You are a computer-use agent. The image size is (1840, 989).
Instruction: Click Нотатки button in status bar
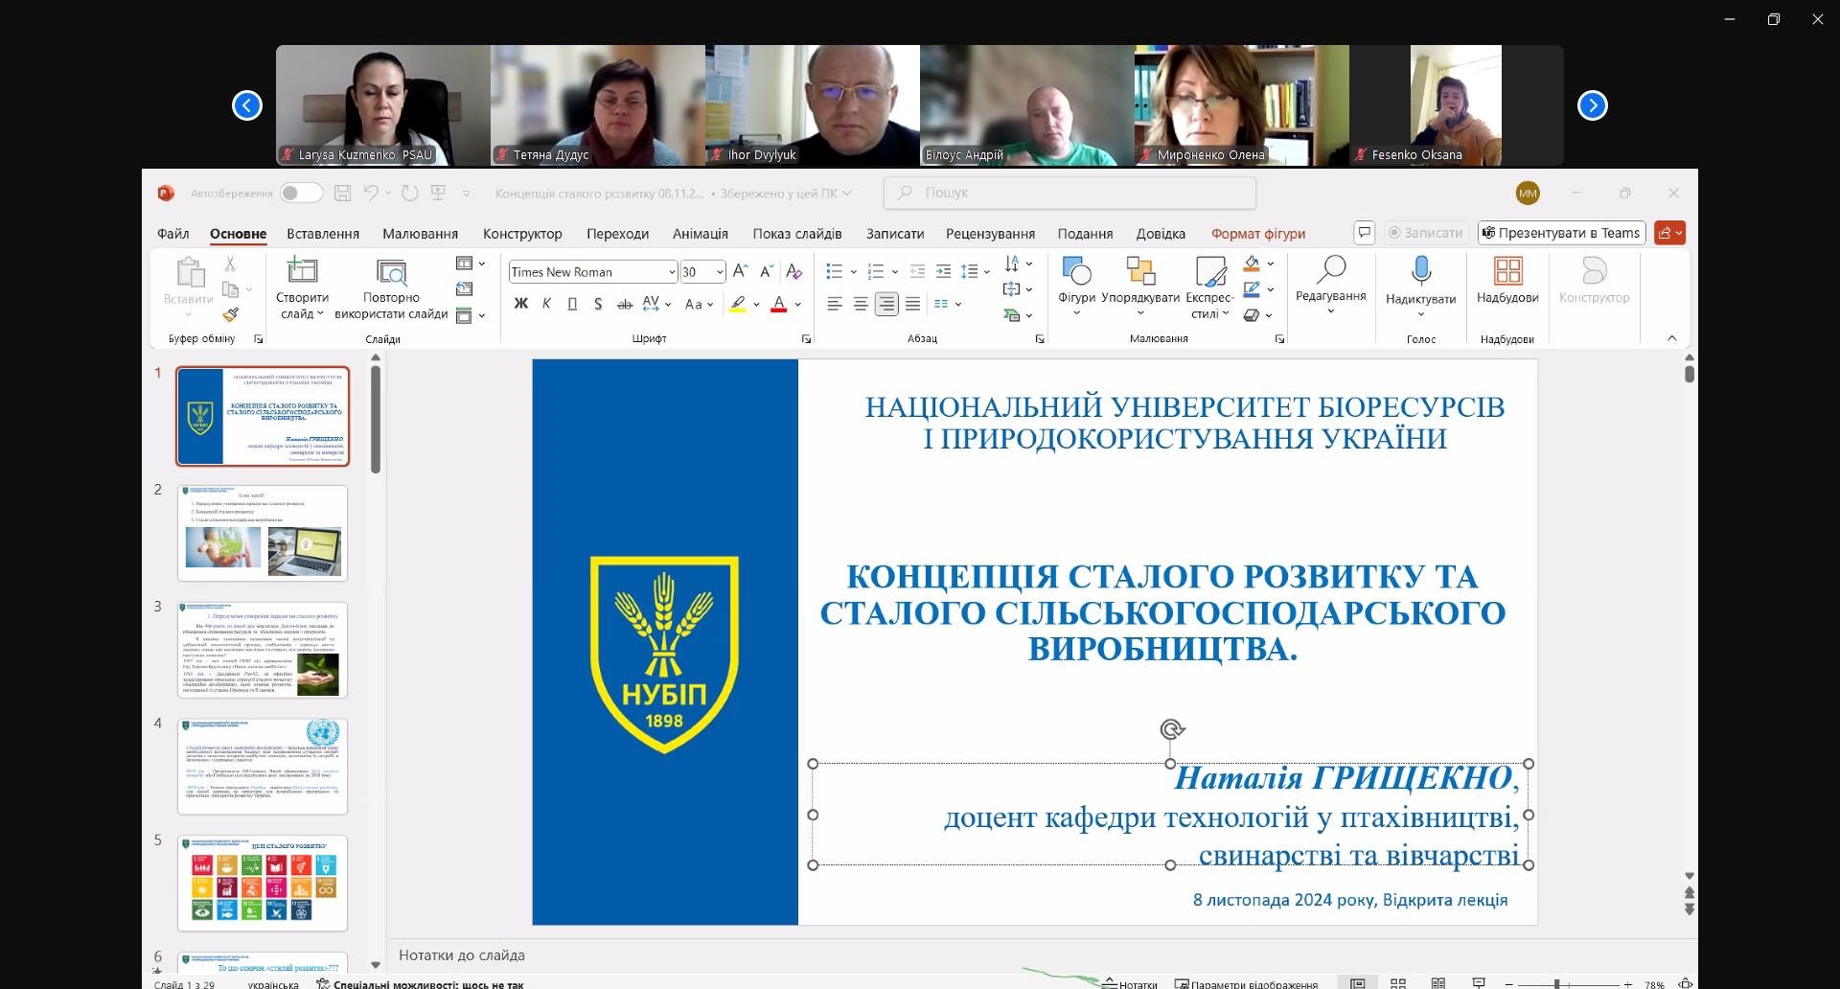click(1130, 983)
